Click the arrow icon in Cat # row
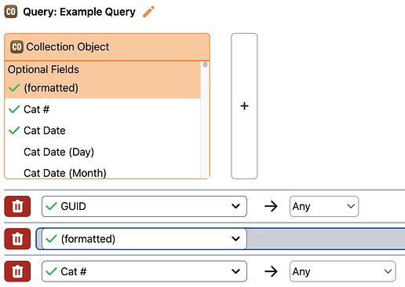Screen dimensions: 405x287 coord(271,271)
